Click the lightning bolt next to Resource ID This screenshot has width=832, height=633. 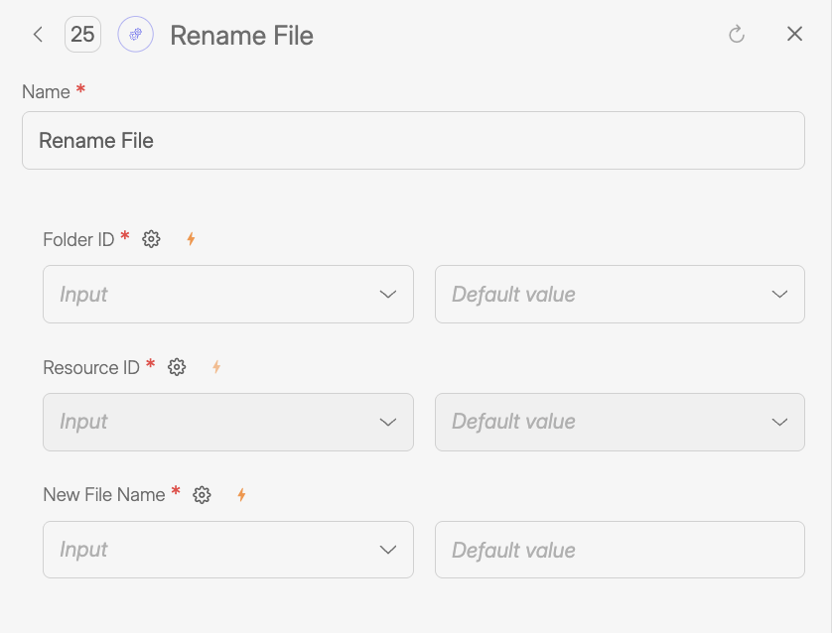click(216, 367)
